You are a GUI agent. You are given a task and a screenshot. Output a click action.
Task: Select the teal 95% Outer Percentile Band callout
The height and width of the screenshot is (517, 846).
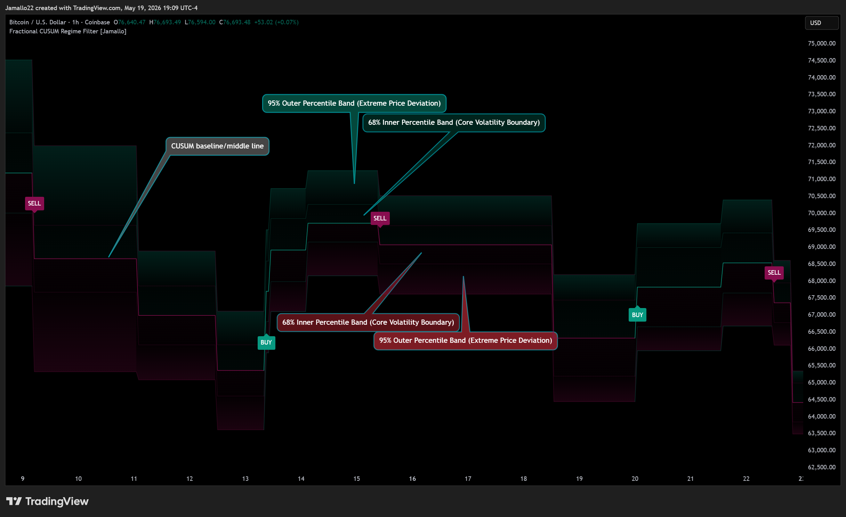click(354, 103)
